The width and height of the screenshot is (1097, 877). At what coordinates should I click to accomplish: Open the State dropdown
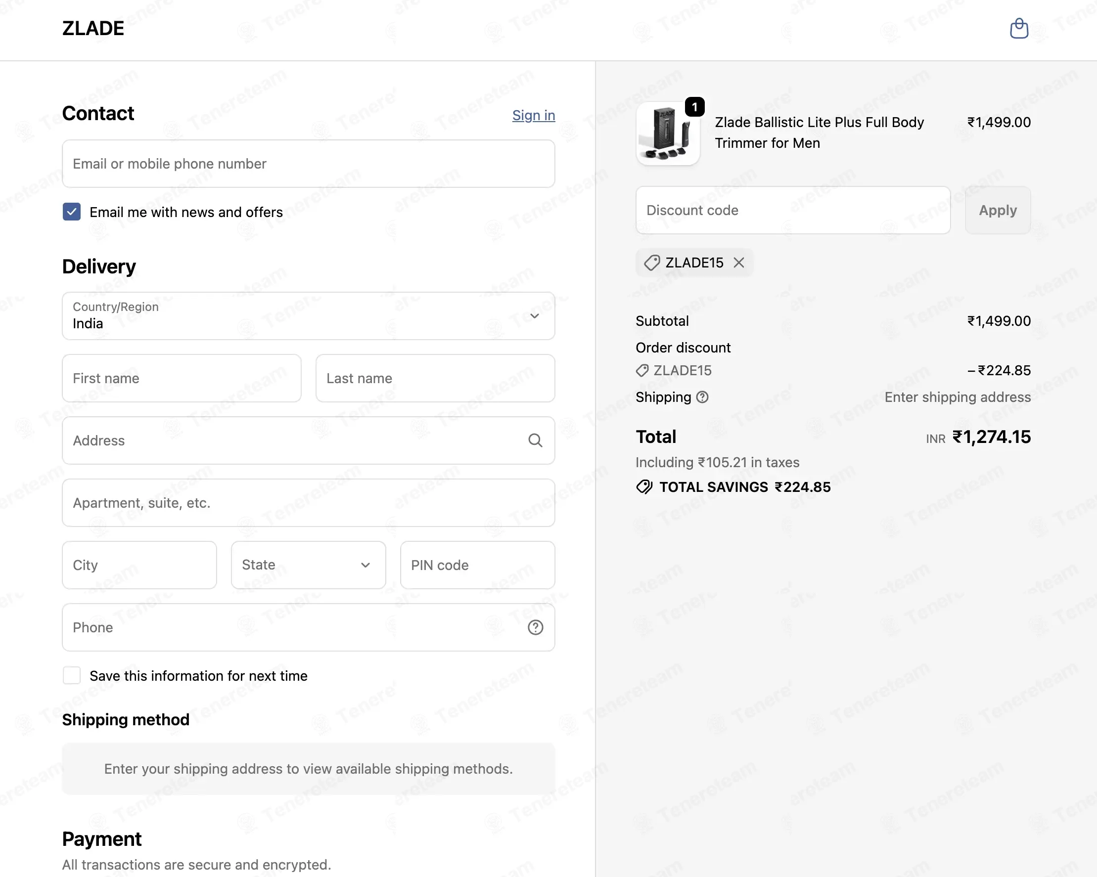click(x=308, y=565)
